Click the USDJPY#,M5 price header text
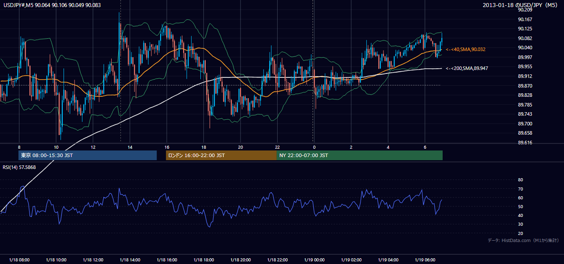This screenshot has height=264, width=564. 52,5
